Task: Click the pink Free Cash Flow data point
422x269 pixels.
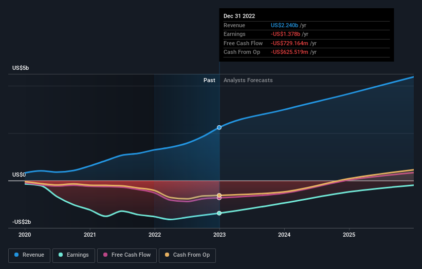Action: coord(219,198)
